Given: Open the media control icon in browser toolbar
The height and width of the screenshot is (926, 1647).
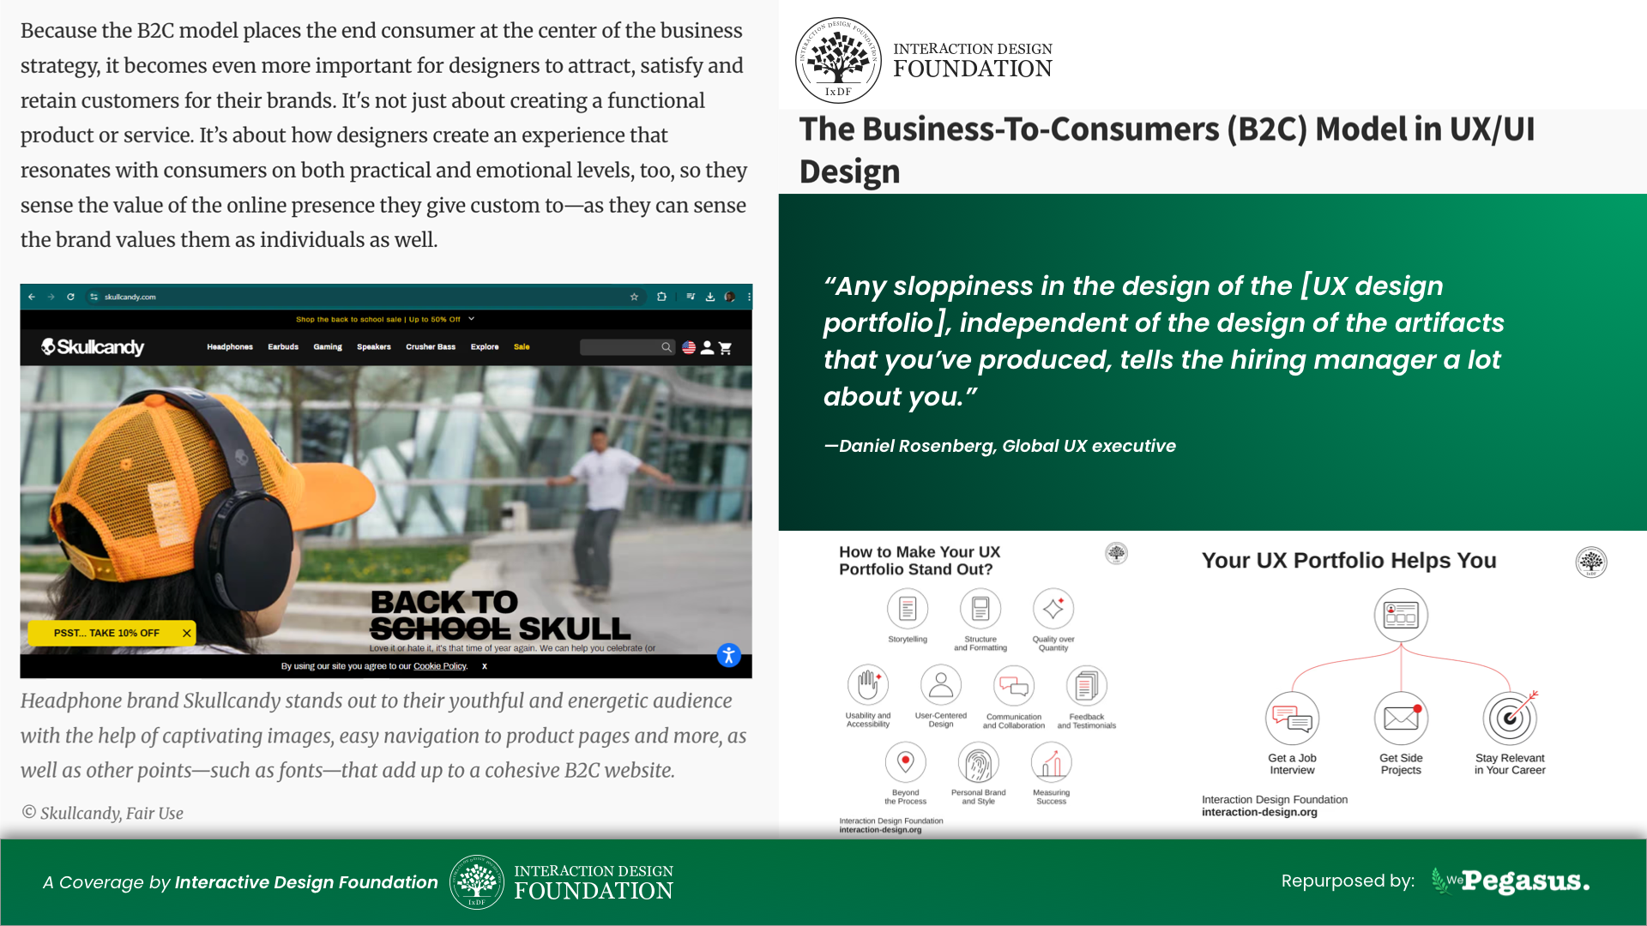Looking at the screenshot, I should click(691, 297).
